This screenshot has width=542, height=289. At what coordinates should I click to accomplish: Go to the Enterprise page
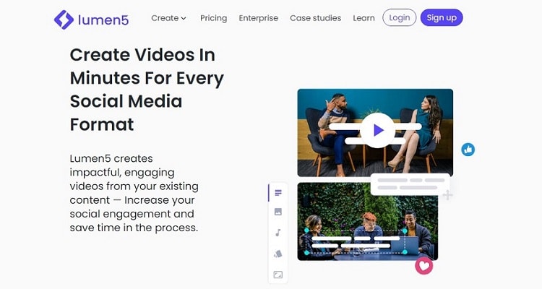click(259, 18)
